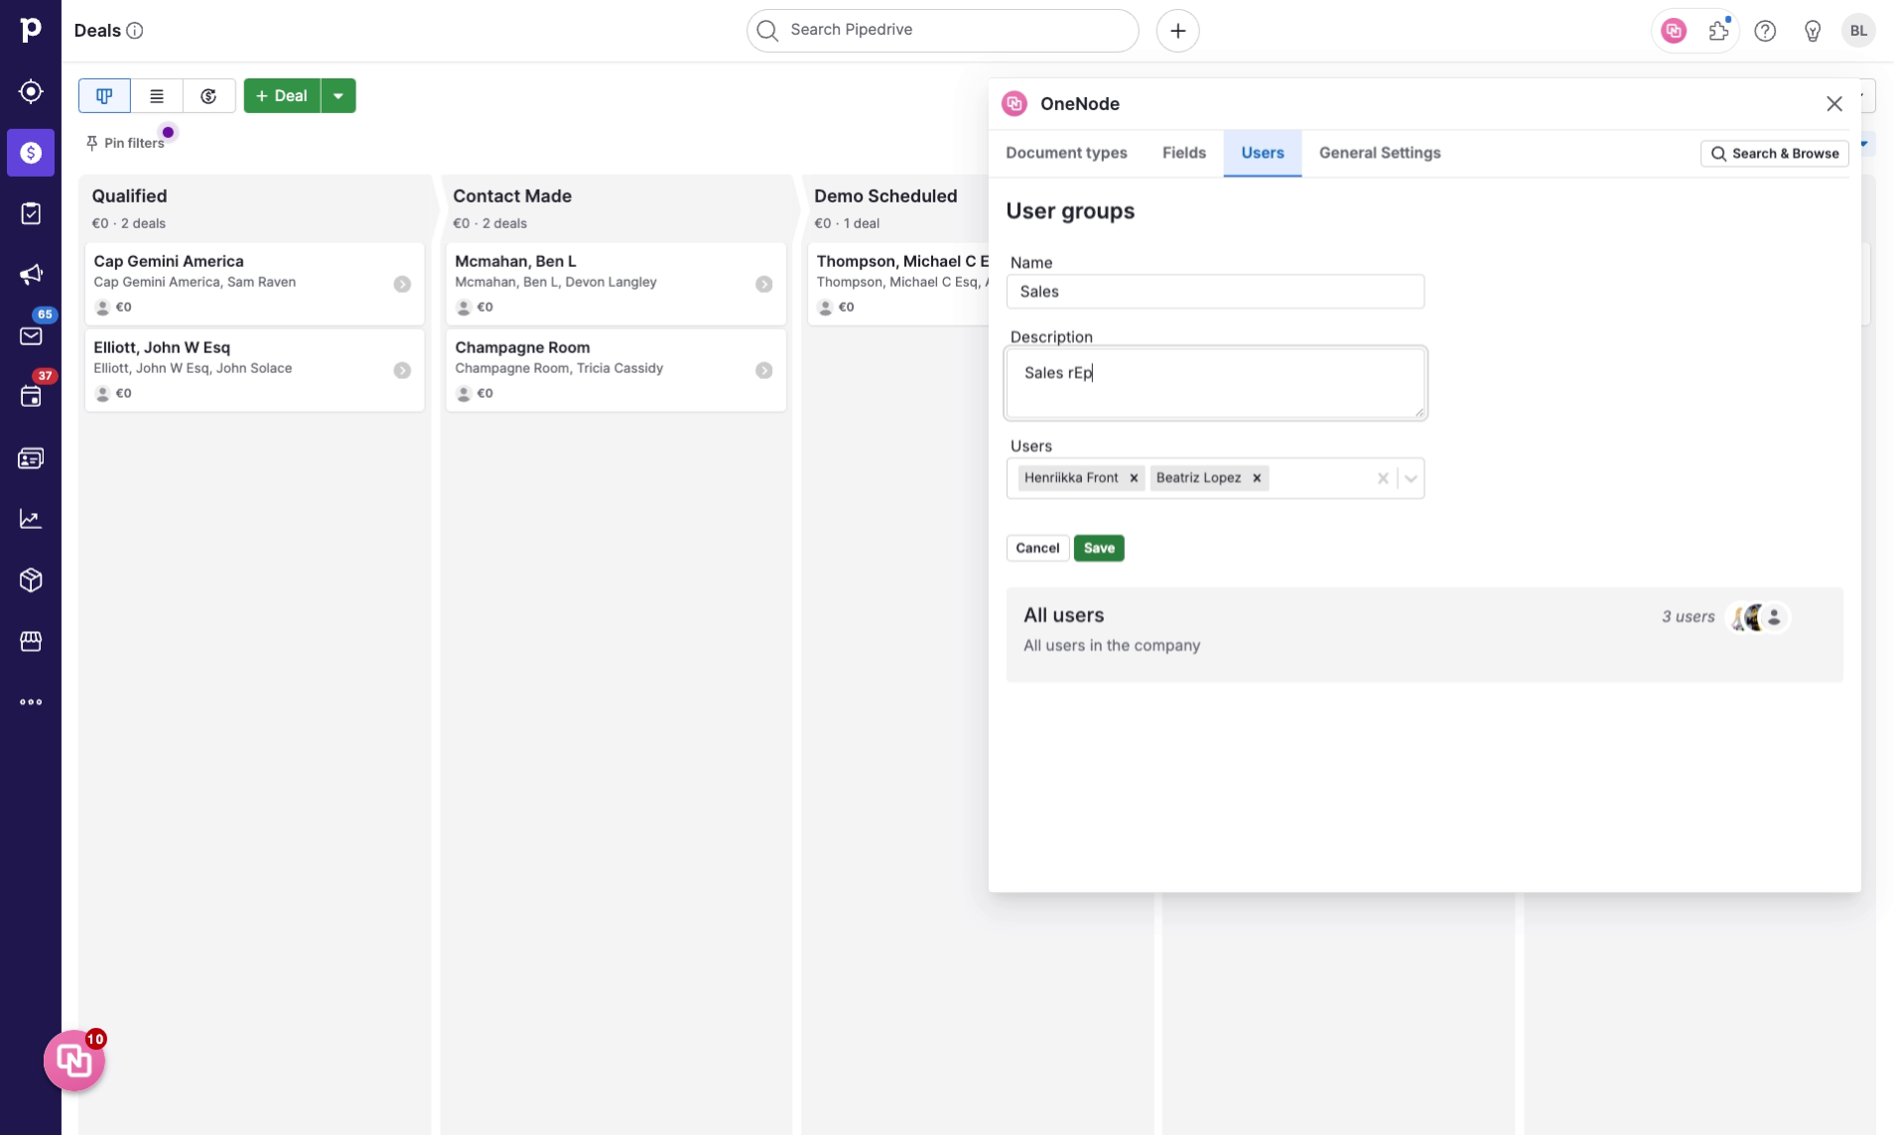Open More three-dots menu in sidebar

pos(31,702)
